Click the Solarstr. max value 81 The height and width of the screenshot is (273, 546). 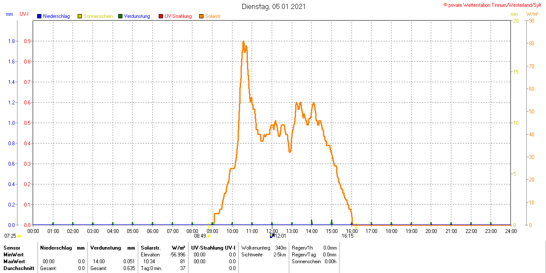click(x=183, y=261)
